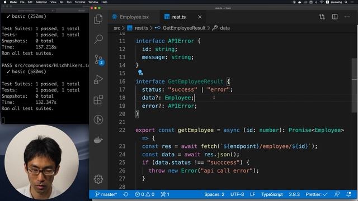
Task: Open the Search view in activity bar
Action: pyautogui.click(x=98, y=39)
